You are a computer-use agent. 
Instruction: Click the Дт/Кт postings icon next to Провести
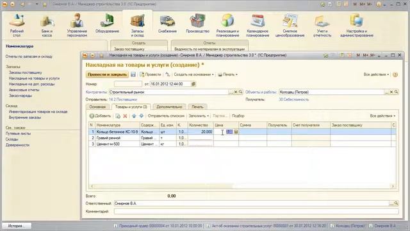click(x=168, y=74)
